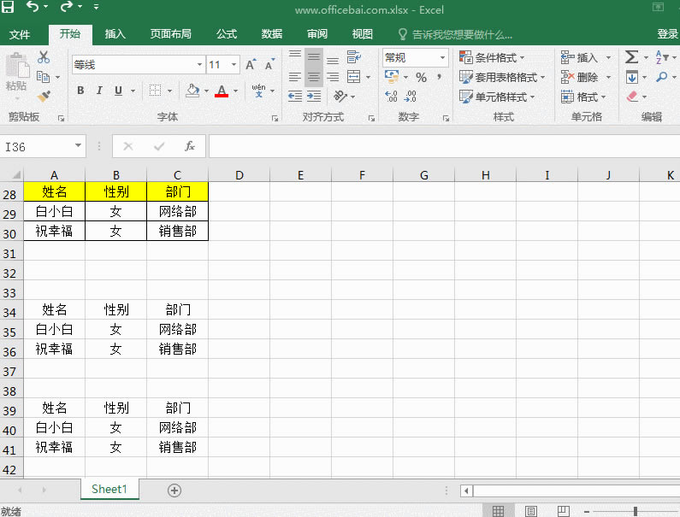
Task: Click the insert function fx icon
Action: tap(190, 146)
